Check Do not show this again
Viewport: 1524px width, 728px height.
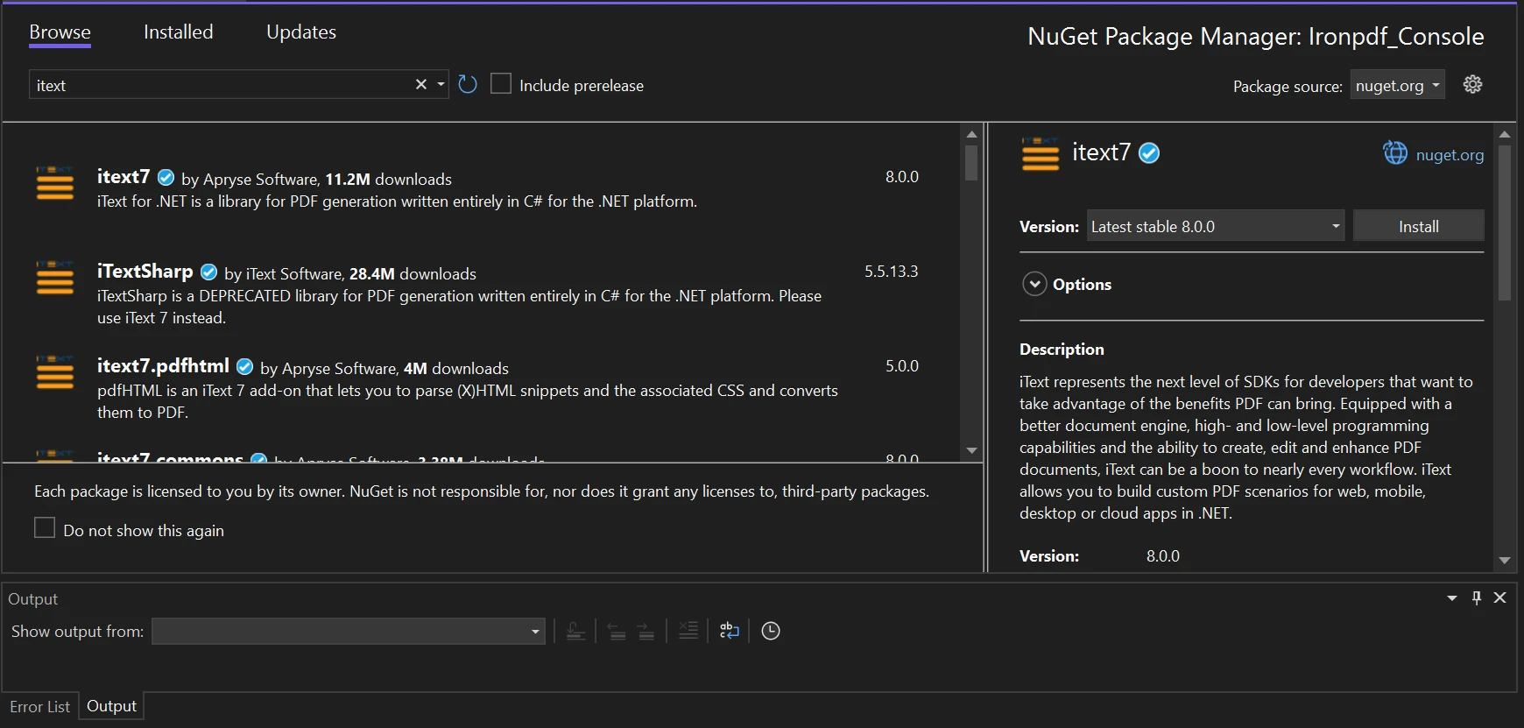click(45, 527)
